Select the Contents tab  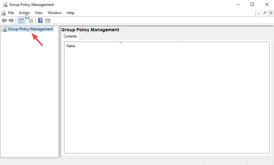click(70, 36)
